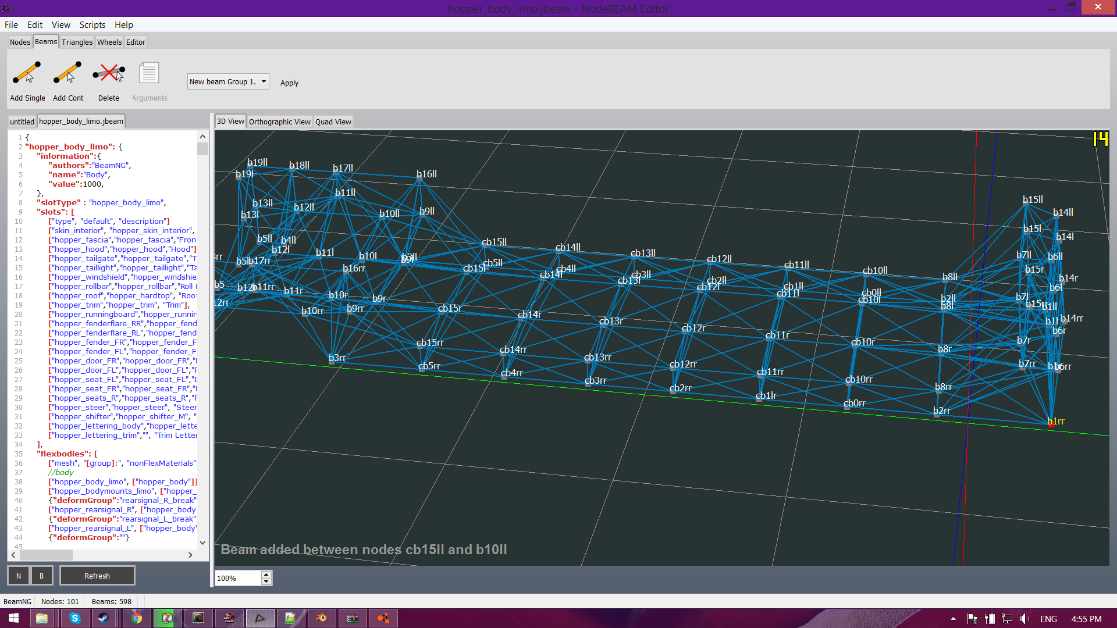The width and height of the screenshot is (1117, 628).
Task: Open the Edit menu
Action: click(35, 24)
